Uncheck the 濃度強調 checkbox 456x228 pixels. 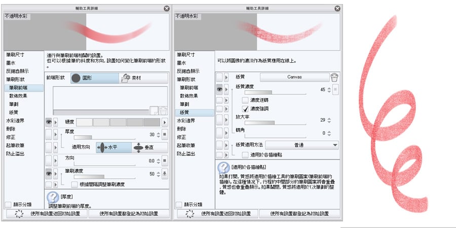tap(246, 109)
